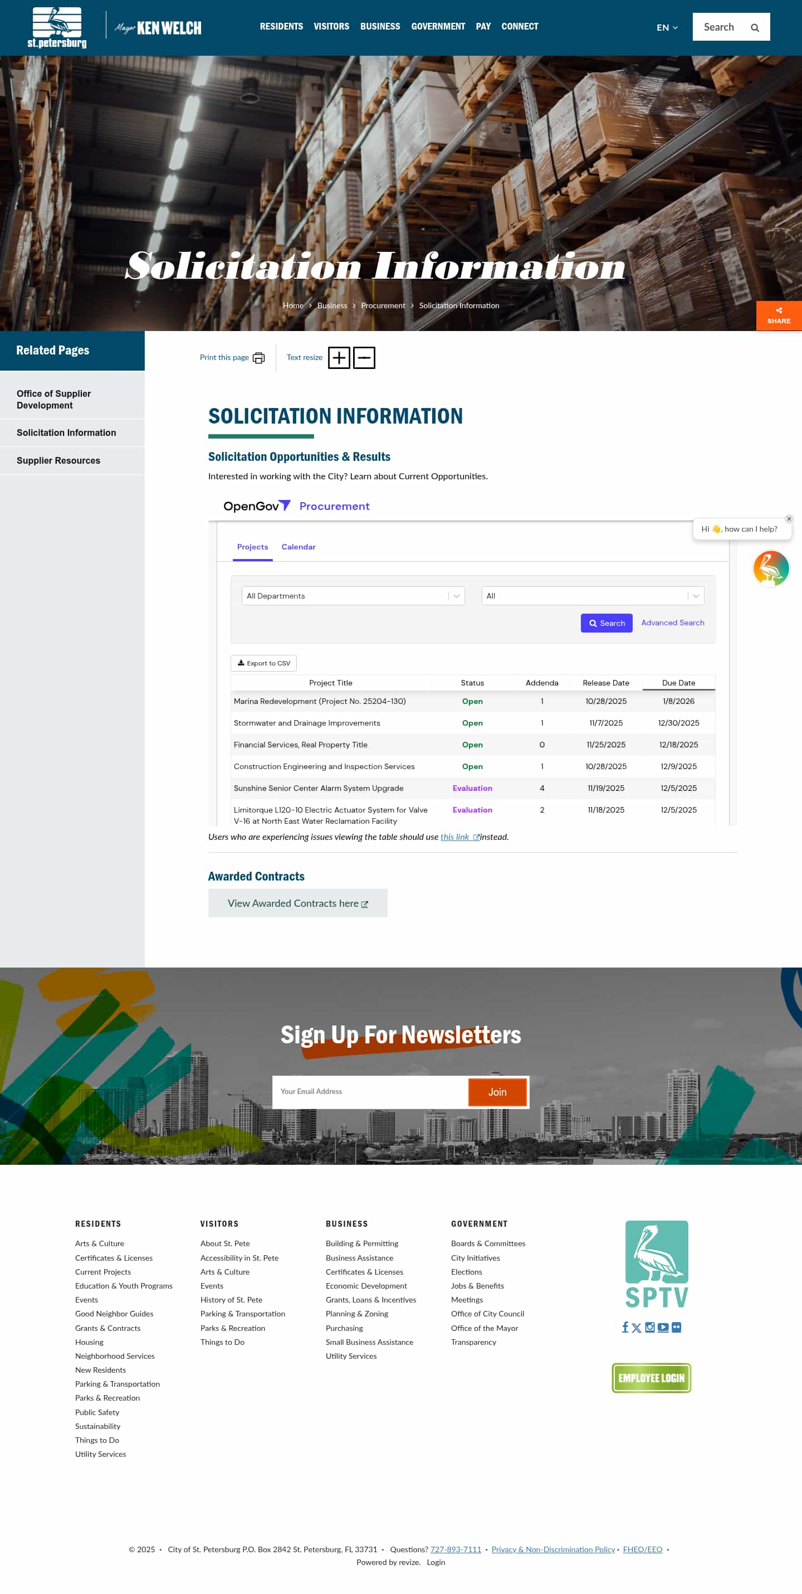Open the Instagram icon in the footer
Viewport: 802px width, 1594px height.
[x=649, y=1327]
